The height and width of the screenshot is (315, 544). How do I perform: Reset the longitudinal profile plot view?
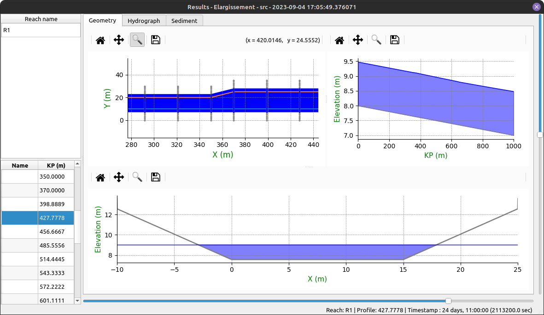click(339, 40)
